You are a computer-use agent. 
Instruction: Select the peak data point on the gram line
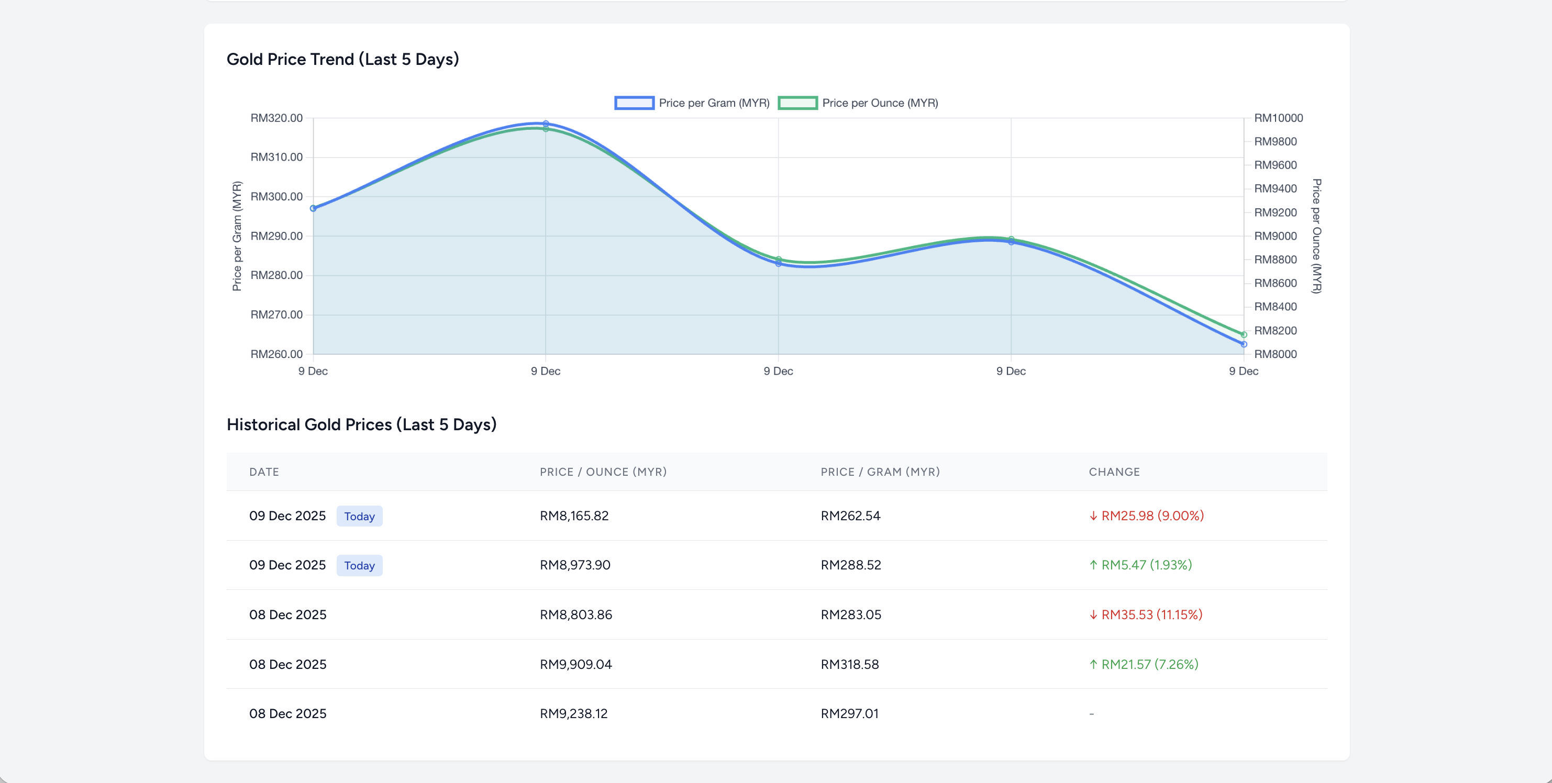click(545, 123)
